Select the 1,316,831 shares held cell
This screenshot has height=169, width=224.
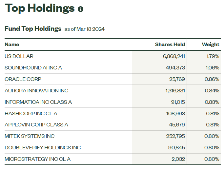(174, 91)
